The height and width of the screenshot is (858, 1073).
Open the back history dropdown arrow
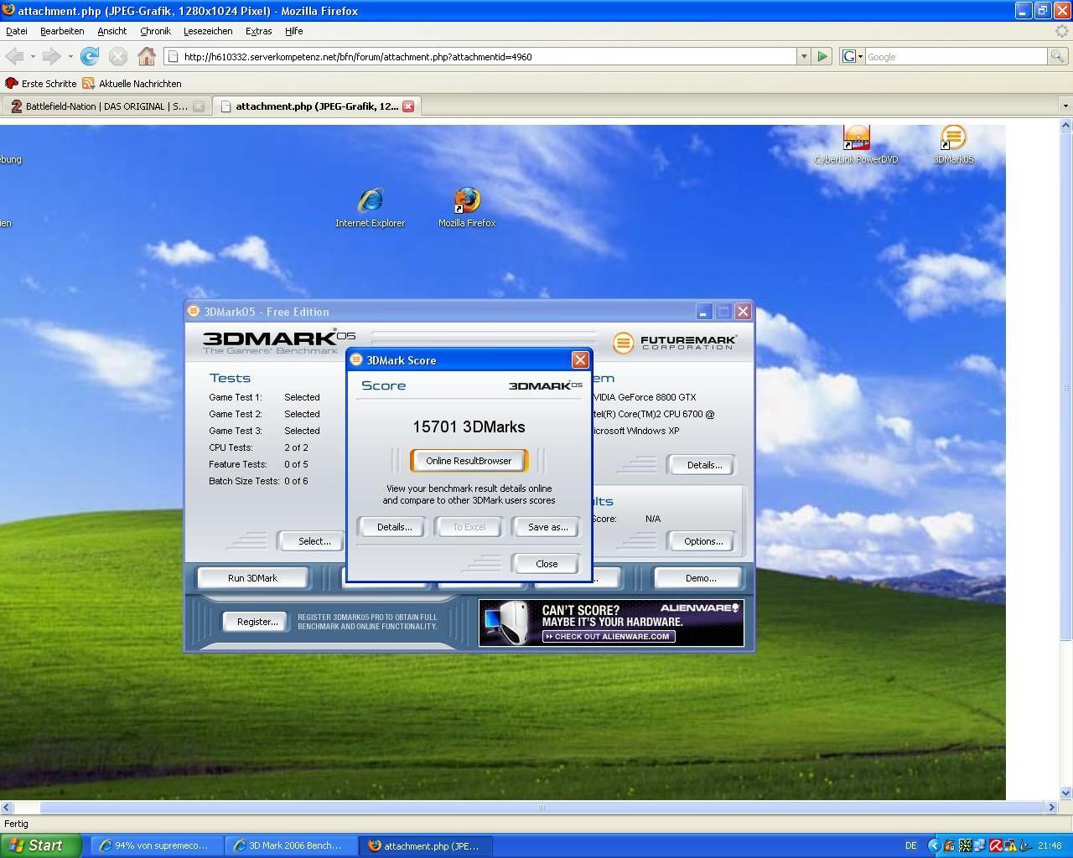point(33,56)
